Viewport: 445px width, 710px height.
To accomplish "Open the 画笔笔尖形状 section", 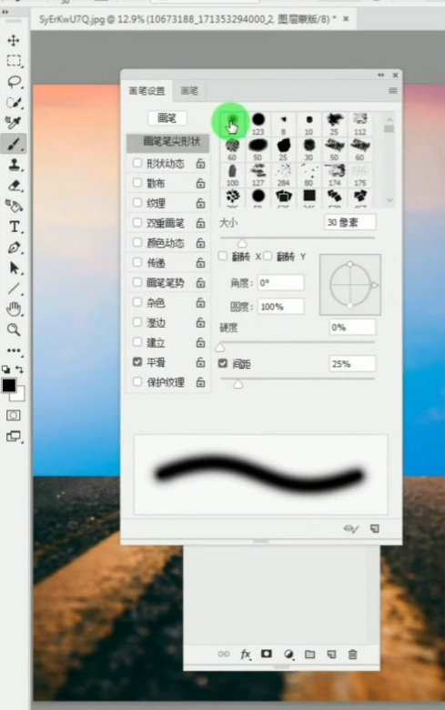I will (x=168, y=142).
